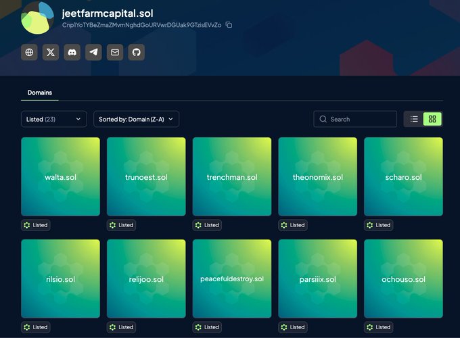460x338 pixels.
Task: Open the trunoest.sol domain card
Action: (x=146, y=176)
